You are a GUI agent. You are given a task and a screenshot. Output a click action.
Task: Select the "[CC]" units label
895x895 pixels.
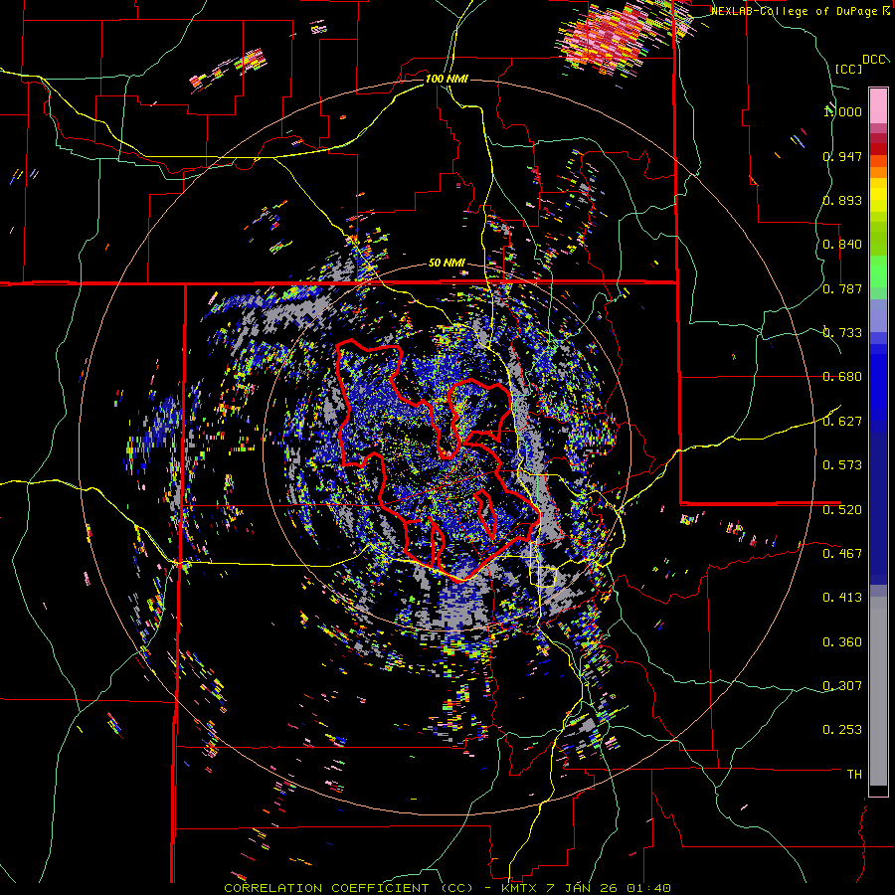click(x=848, y=69)
